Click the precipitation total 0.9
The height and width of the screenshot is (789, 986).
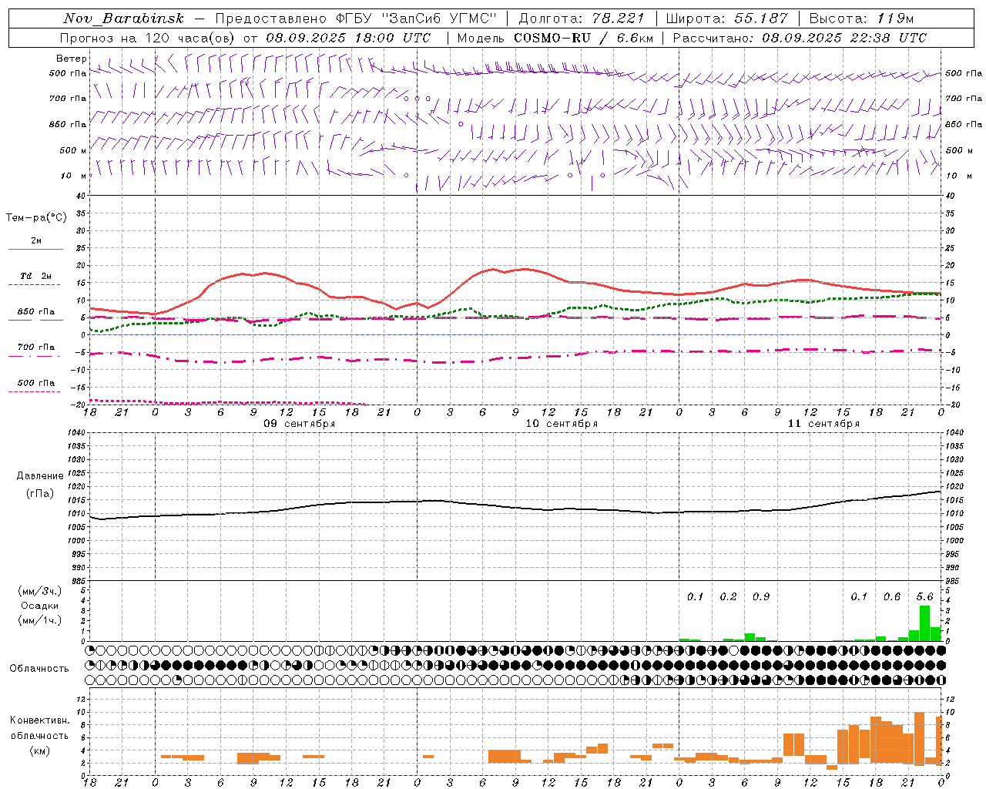[760, 596]
